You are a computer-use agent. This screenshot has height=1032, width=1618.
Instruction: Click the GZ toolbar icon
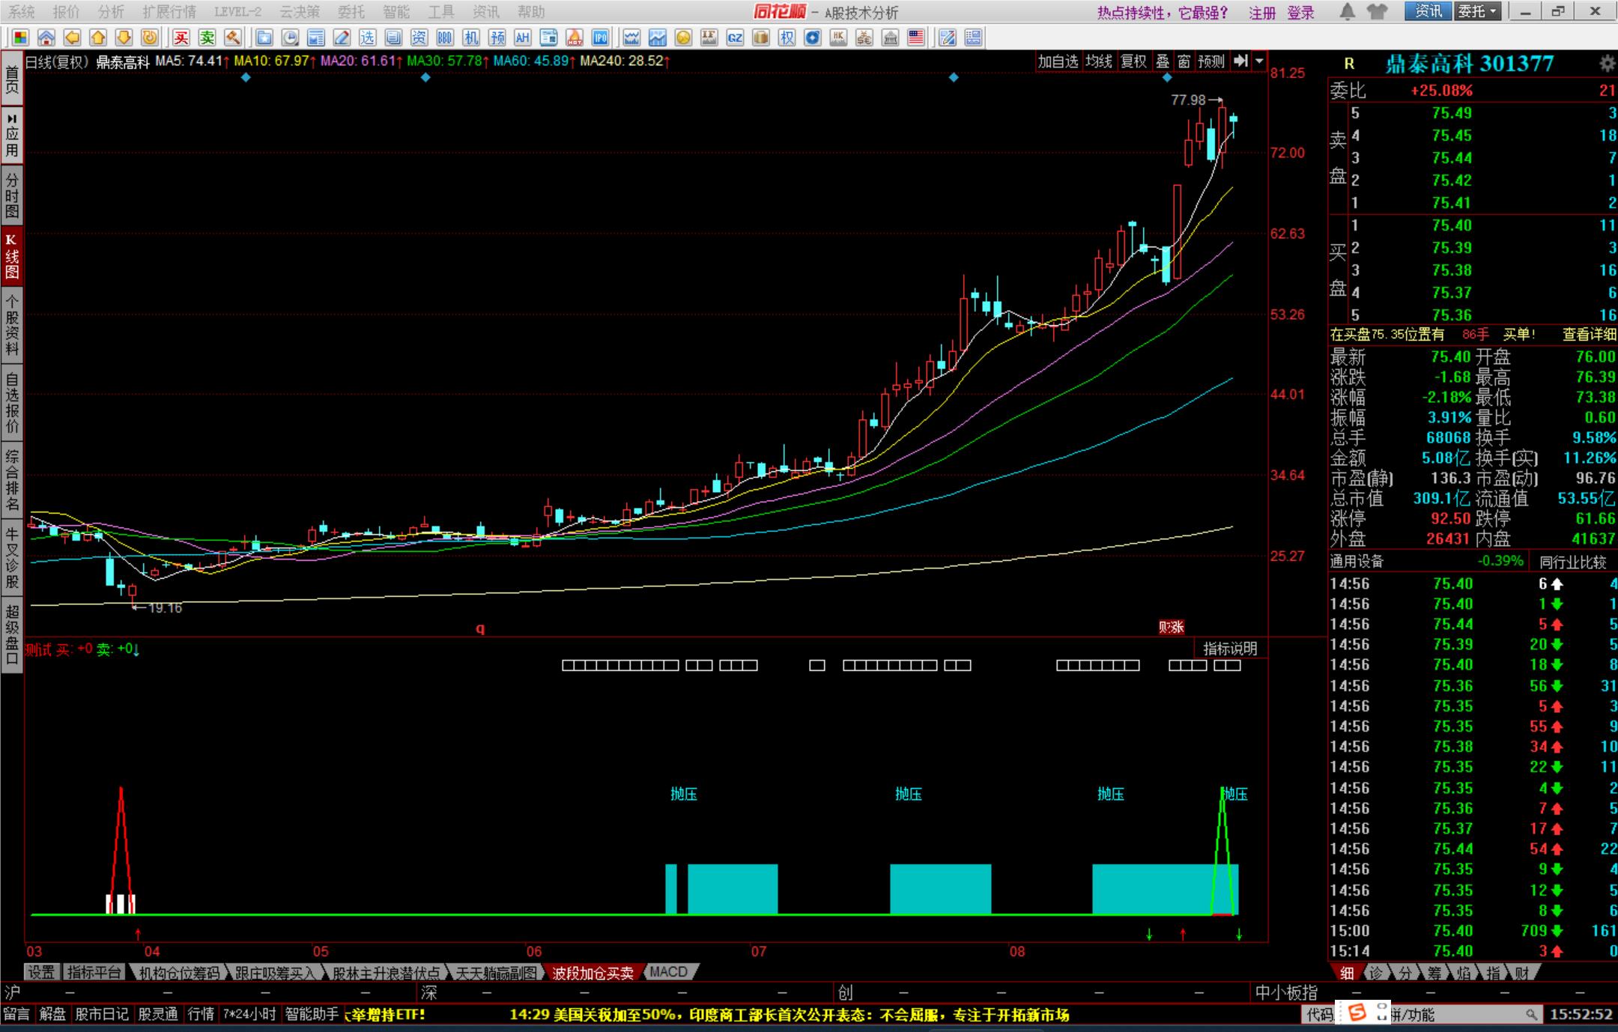pos(735,37)
